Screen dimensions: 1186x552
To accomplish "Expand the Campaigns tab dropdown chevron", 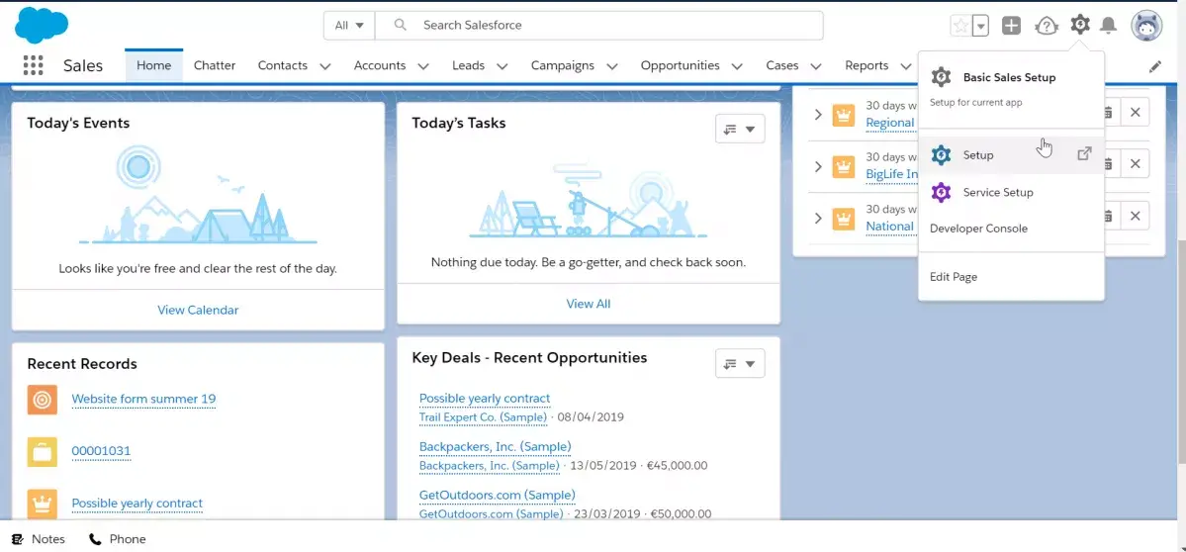I will coord(612,66).
